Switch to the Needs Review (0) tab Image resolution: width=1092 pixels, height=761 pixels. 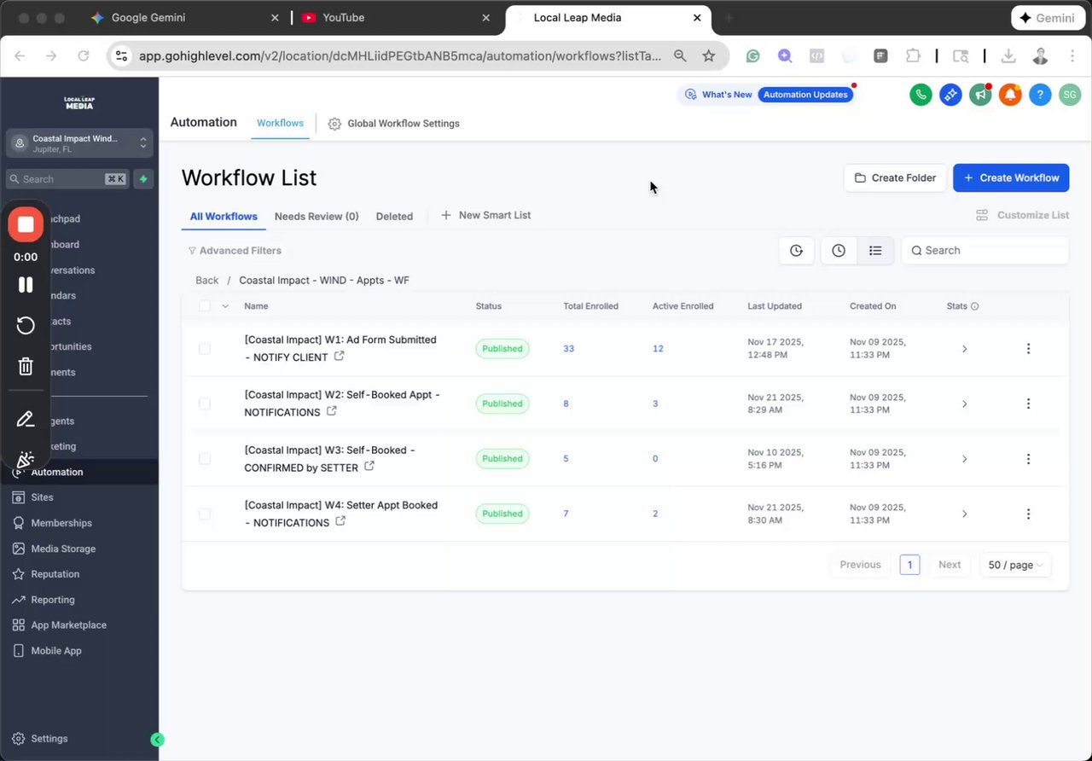click(317, 216)
